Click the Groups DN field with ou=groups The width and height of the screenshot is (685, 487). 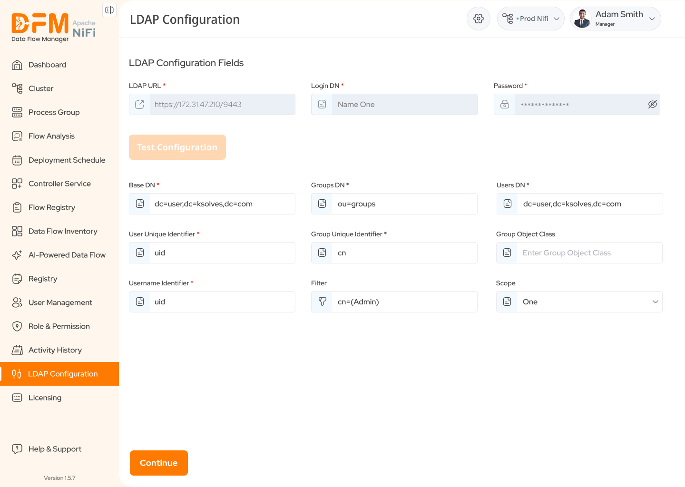tap(394, 204)
